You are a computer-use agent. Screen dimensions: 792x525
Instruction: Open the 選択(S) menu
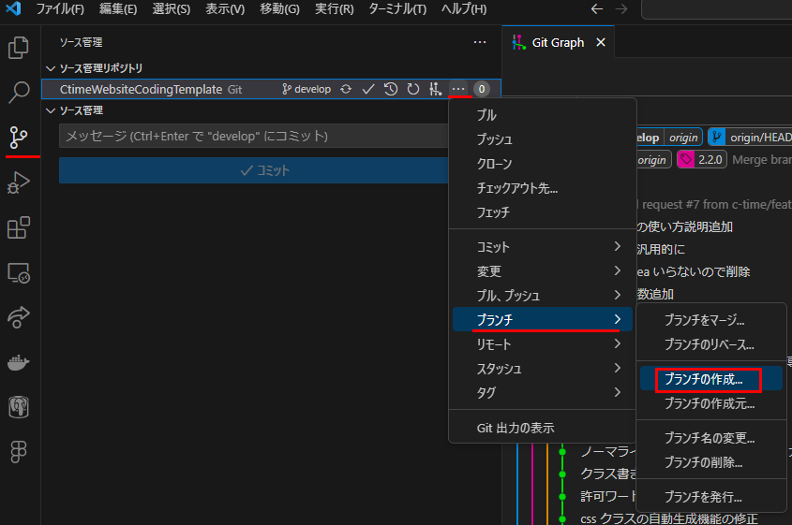[x=172, y=9]
